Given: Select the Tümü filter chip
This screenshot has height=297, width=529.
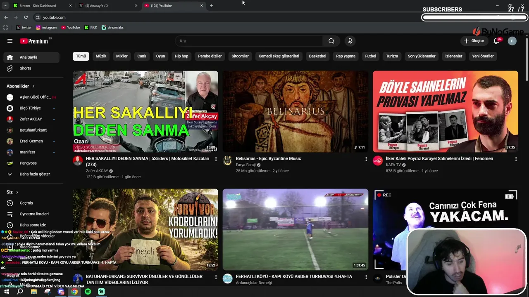Looking at the screenshot, I should [81, 56].
